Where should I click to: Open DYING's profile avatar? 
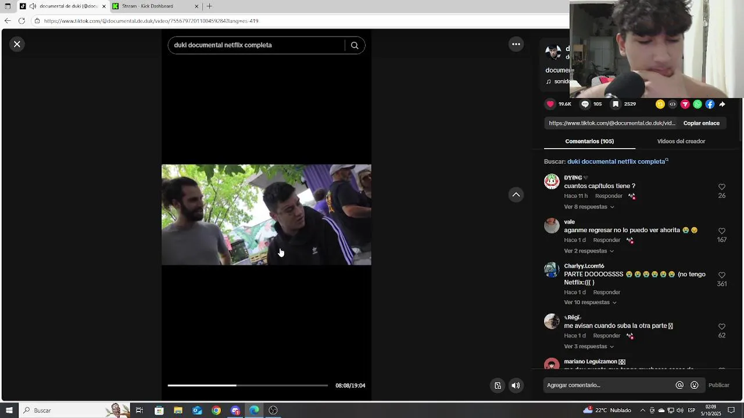(x=552, y=182)
